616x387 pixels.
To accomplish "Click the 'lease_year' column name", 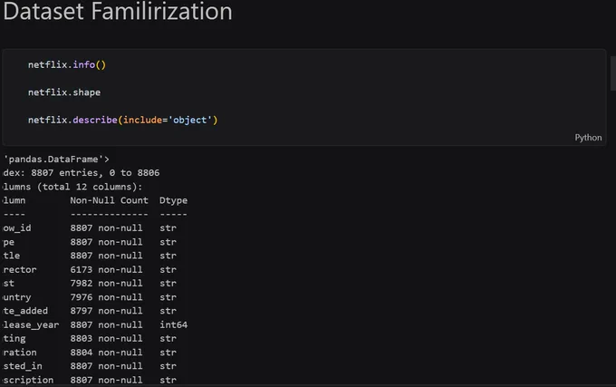I will [x=31, y=325].
